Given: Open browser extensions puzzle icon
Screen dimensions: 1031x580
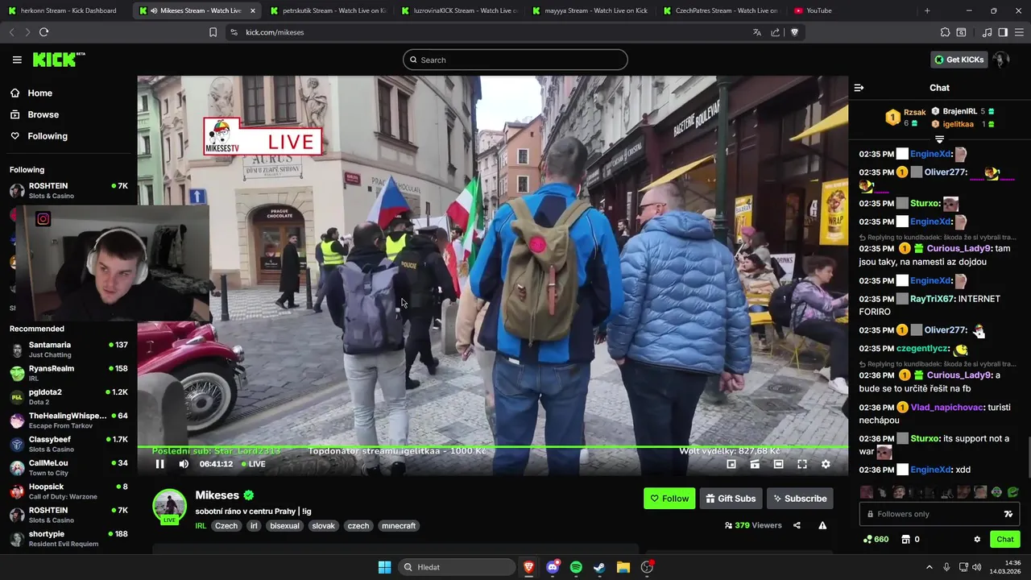Looking at the screenshot, I should [x=945, y=32].
